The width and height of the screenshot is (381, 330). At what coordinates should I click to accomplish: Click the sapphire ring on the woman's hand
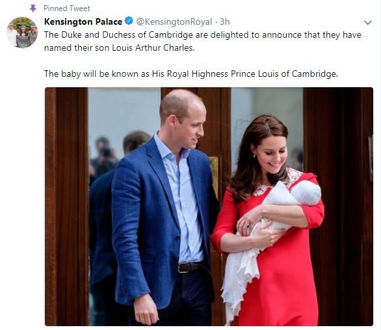coord(248,227)
